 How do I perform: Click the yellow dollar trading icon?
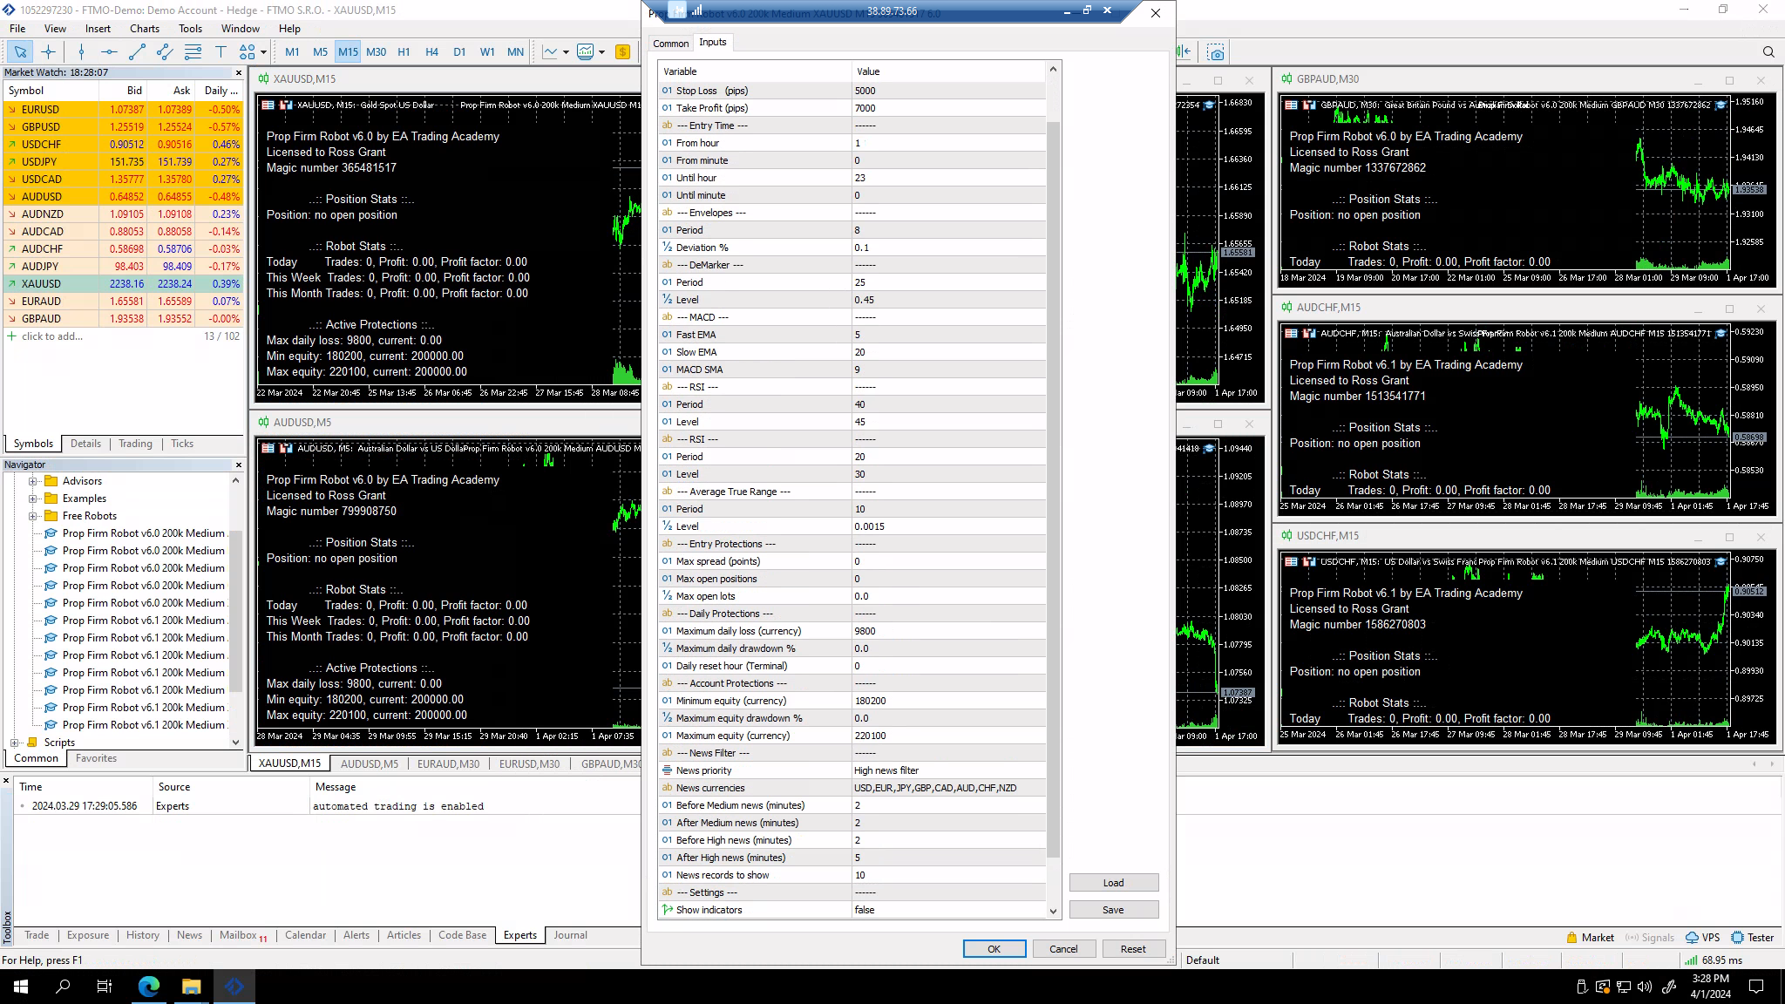pyautogui.click(x=622, y=51)
